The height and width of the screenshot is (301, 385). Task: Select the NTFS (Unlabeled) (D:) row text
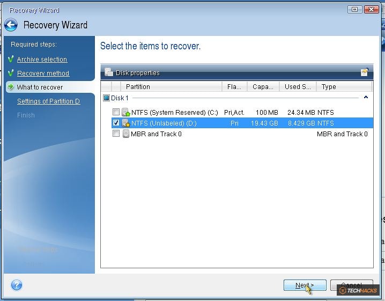[164, 123]
